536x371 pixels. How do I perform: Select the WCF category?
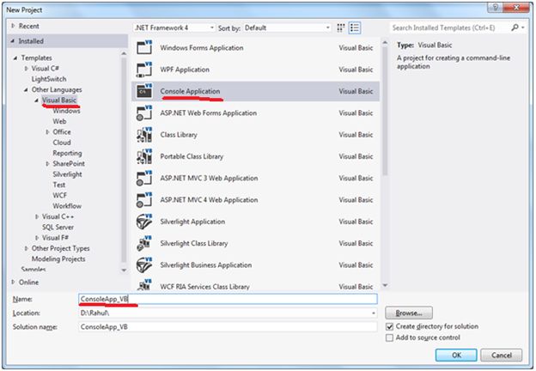tap(60, 196)
